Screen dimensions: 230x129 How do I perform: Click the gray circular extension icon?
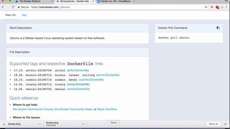click(x=222, y=7)
